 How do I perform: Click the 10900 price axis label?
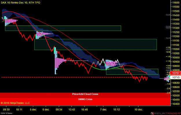tap(176, 62)
